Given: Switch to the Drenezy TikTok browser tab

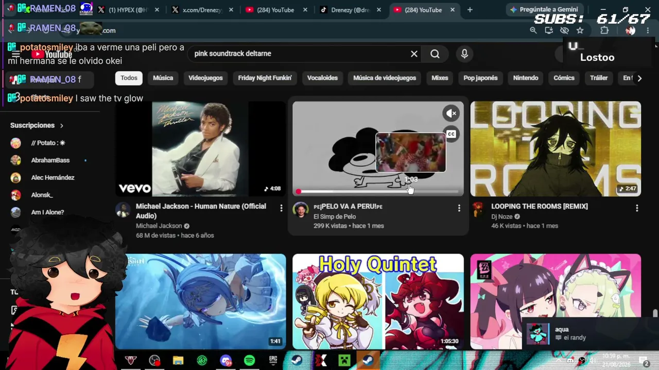Looking at the screenshot, I should click(x=351, y=10).
